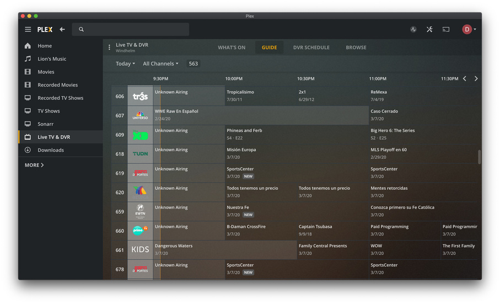This screenshot has width=500, height=304.
Task: Go to previous guide time page
Action: point(465,78)
